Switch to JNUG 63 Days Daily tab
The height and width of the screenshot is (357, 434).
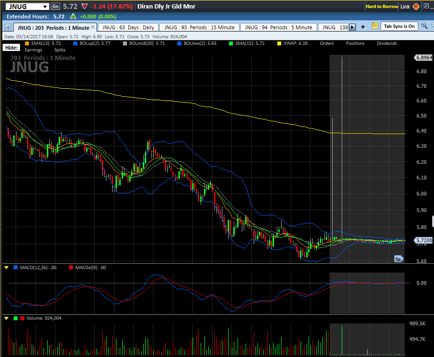(128, 27)
